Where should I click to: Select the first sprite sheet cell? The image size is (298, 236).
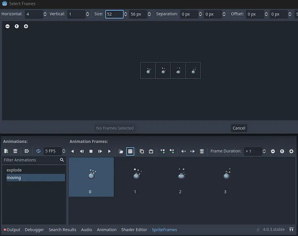[x=148, y=71]
